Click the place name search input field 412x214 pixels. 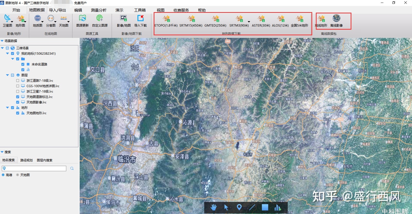[34, 168]
